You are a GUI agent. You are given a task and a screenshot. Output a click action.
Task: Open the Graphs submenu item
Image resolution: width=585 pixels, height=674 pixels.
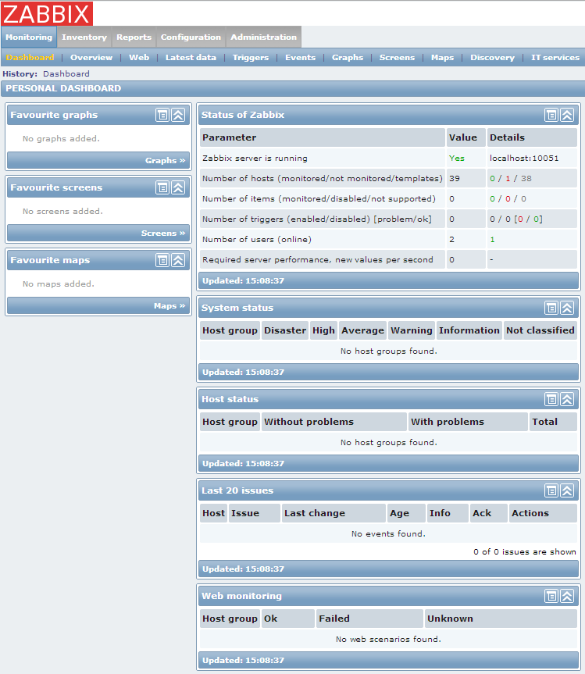point(348,58)
